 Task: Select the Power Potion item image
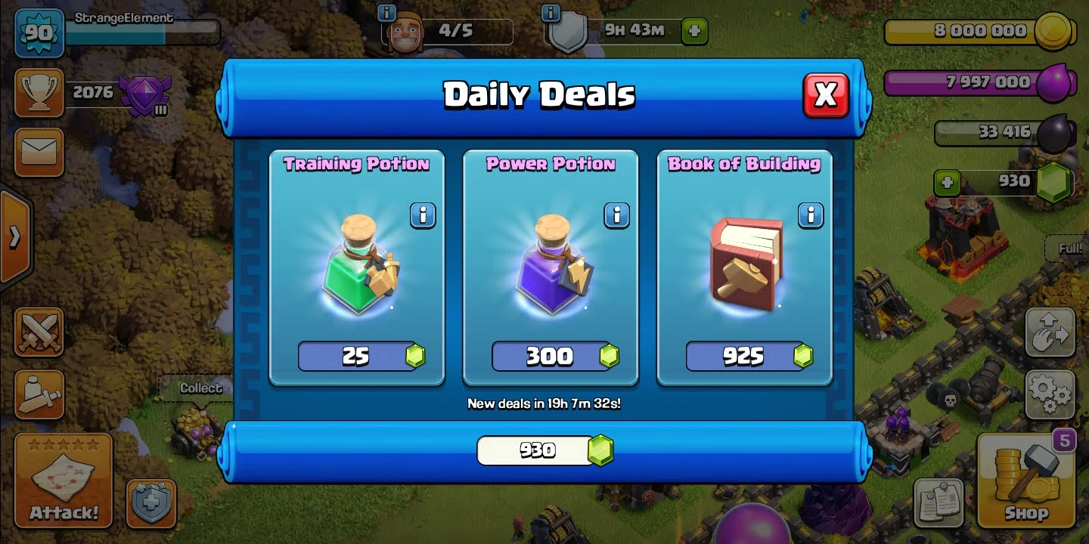tap(551, 264)
